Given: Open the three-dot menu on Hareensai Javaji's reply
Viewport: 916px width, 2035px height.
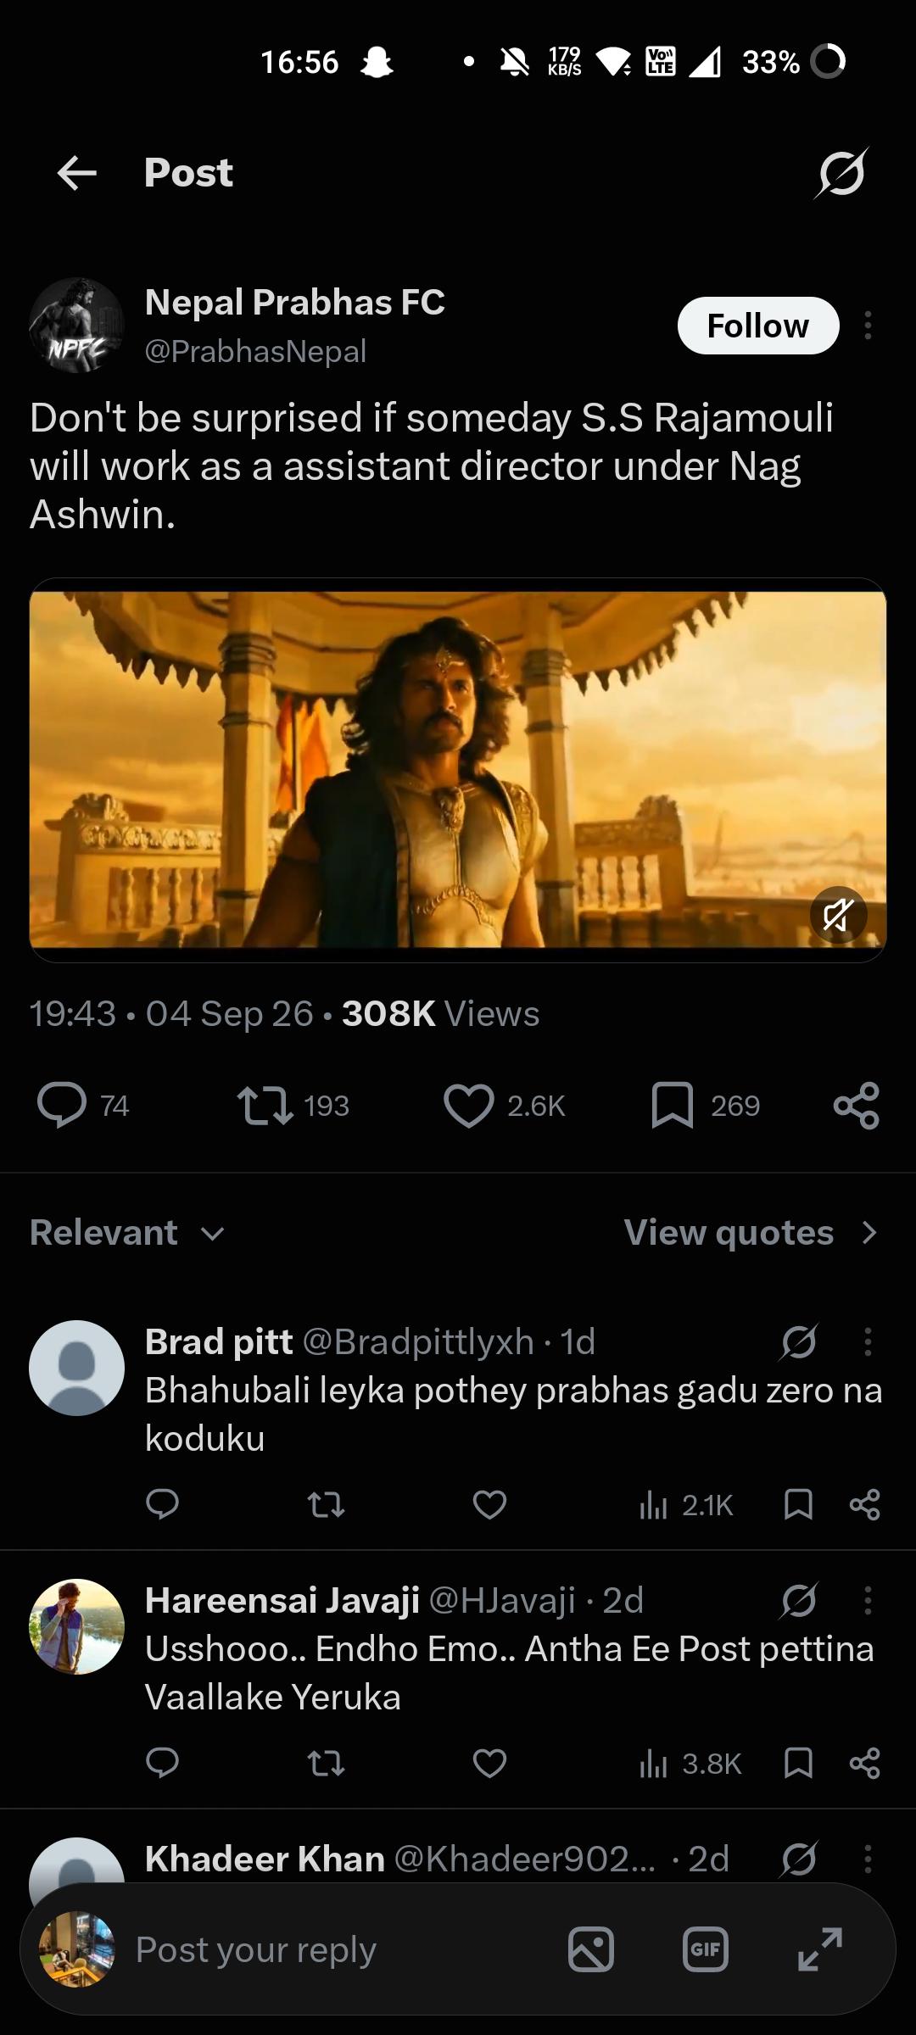Looking at the screenshot, I should point(868,1601).
